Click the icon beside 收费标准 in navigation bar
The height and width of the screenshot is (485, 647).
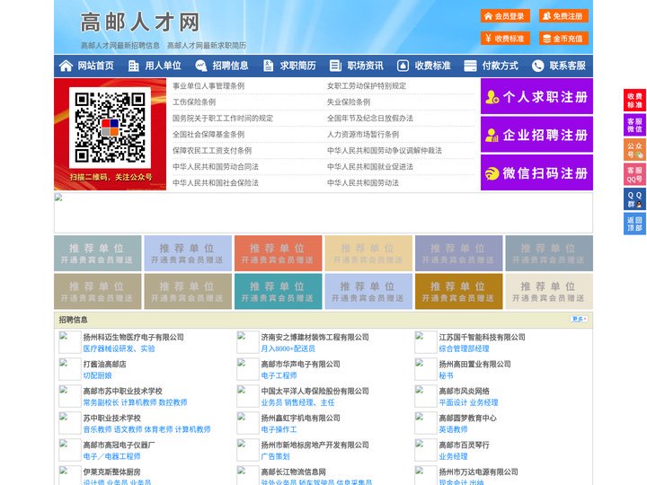403,66
